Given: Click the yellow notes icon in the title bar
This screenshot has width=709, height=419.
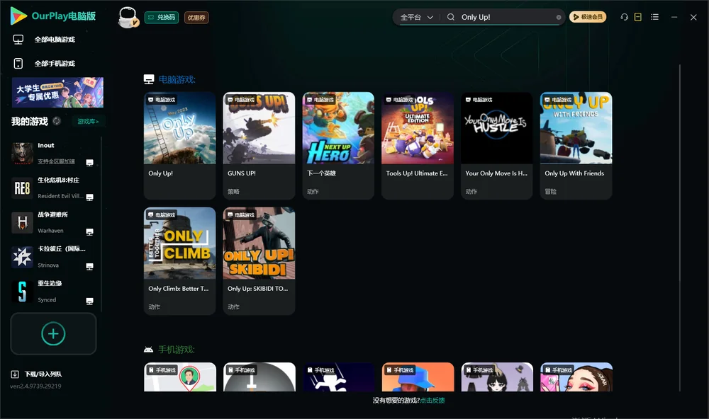Looking at the screenshot, I should [638, 17].
